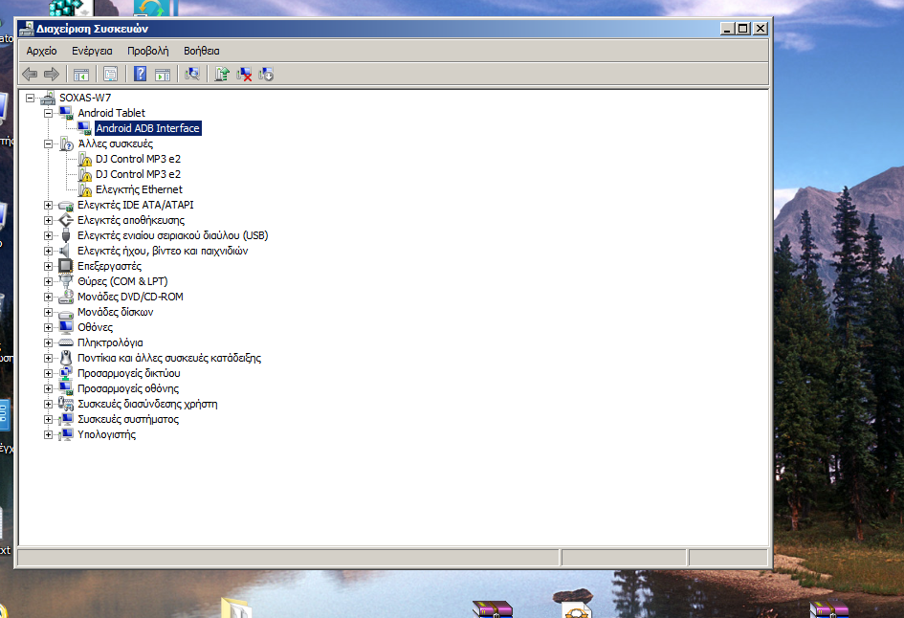Click the USB plug icon for Ελεγκτές ενιαίου σειριακού διαύλου
The width and height of the screenshot is (904, 618).
click(x=66, y=235)
